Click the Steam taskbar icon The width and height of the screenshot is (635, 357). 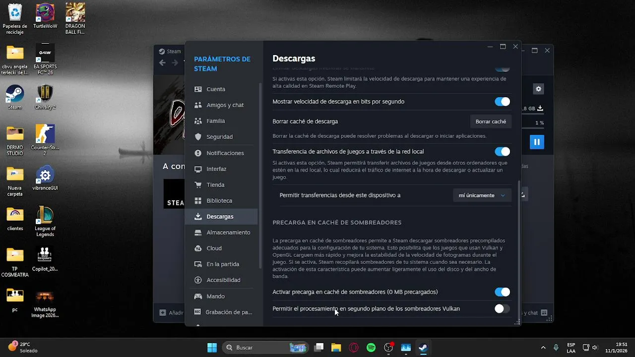pos(423,348)
